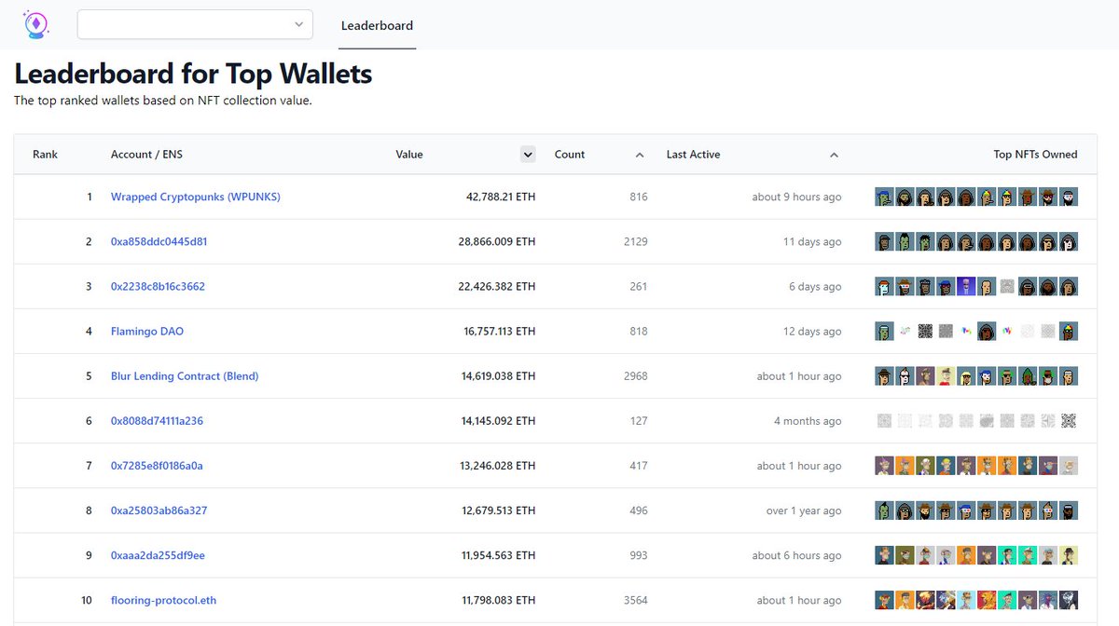
Task: Click the value 11,954.563 ETH
Action: [x=499, y=555]
